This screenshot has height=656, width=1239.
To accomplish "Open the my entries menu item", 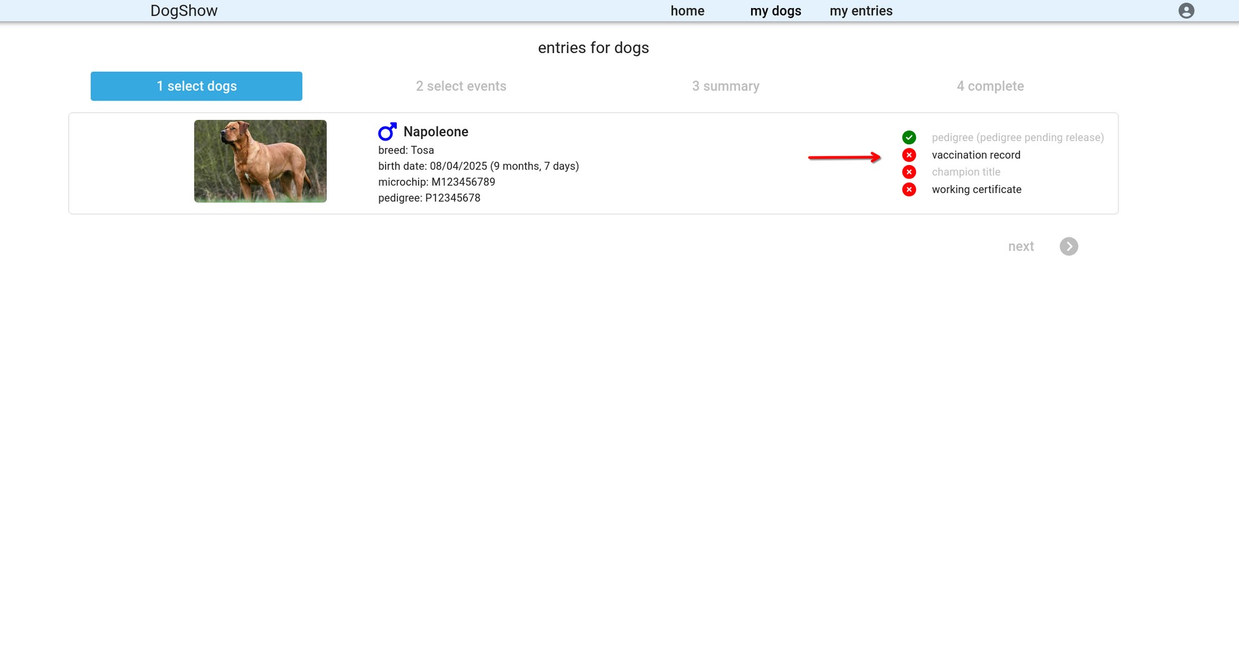I will (861, 11).
